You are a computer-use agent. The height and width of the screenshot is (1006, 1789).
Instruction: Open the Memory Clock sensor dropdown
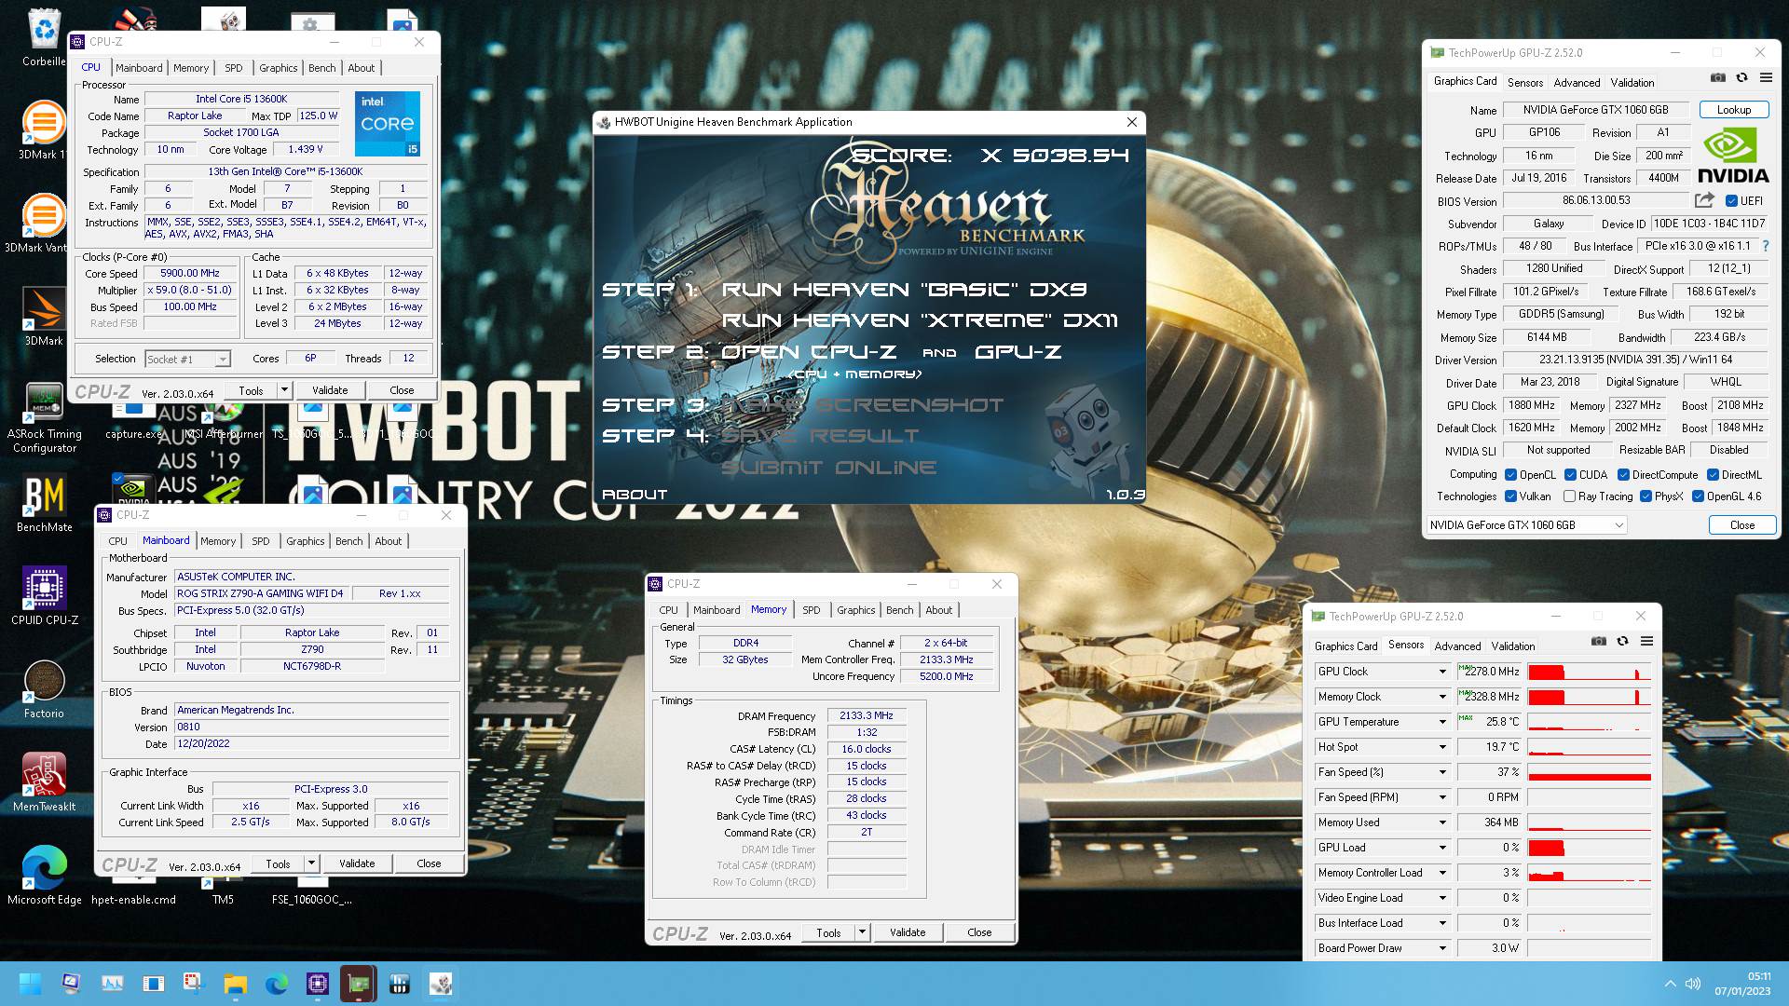point(1442,697)
